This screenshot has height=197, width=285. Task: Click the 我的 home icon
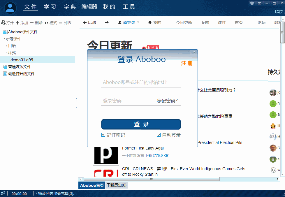click(x=150, y=22)
